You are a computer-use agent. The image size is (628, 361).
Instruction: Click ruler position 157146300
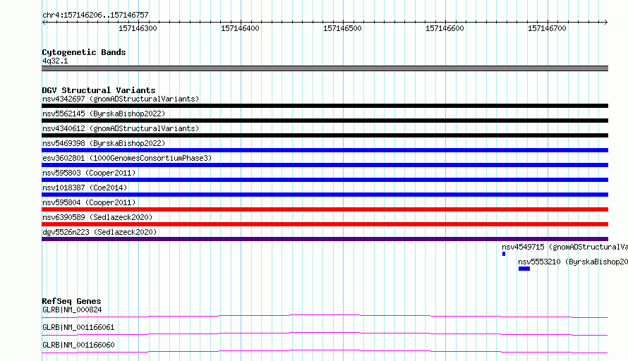[138, 28]
